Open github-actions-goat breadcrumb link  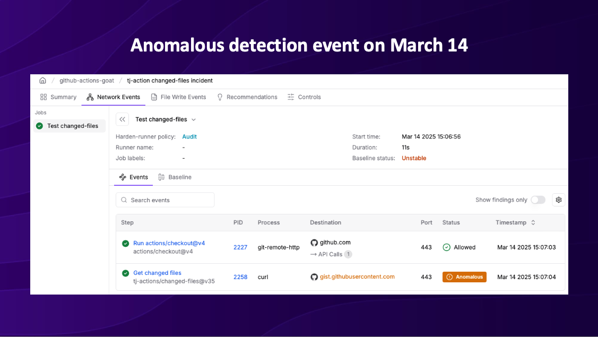[86, 81]
